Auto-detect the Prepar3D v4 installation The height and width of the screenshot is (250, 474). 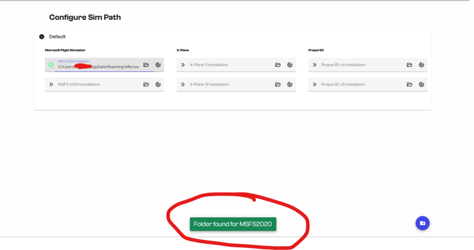(x=421, y=65)
